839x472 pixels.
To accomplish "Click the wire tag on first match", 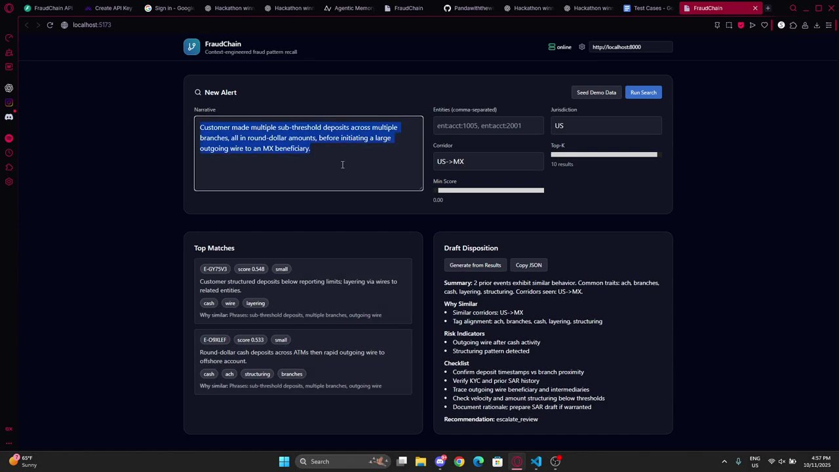I will pyautogui.click(x=230, y=303).
